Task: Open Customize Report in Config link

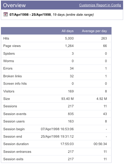Action: [100, 5]
